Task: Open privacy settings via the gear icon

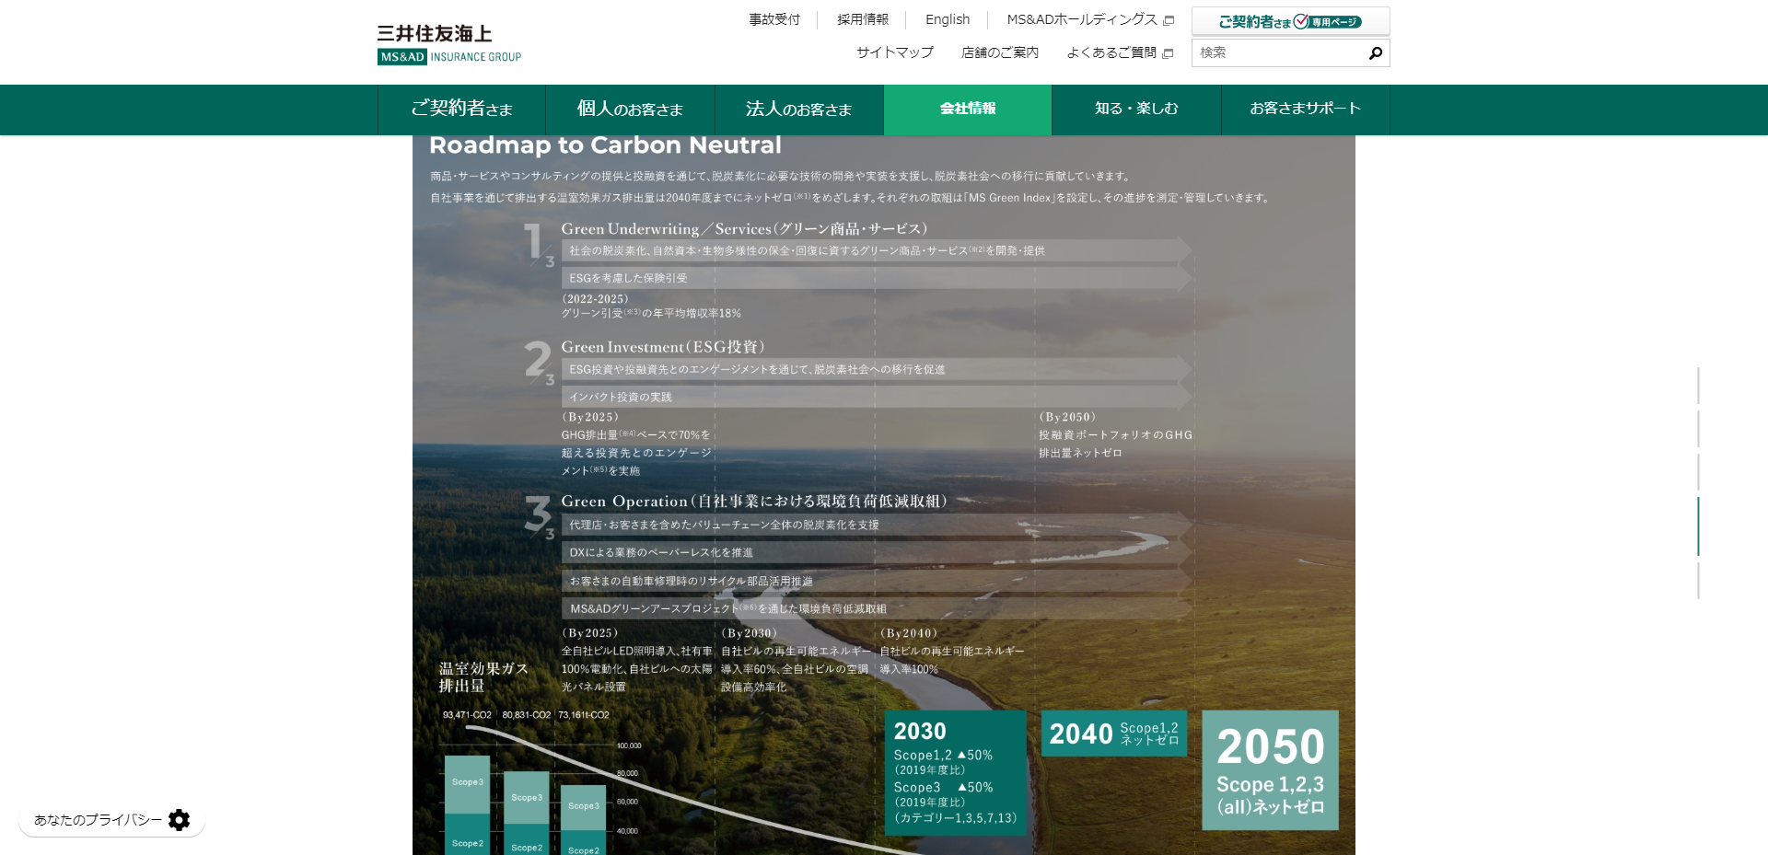Action: [180, 820]
